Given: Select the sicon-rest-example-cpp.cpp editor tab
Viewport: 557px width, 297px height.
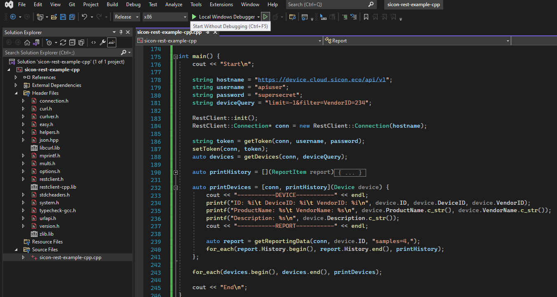Looking at the screenshot, I should 169,32.
